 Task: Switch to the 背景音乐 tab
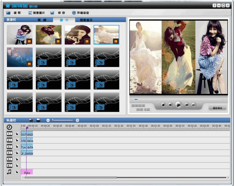point(86,20)
